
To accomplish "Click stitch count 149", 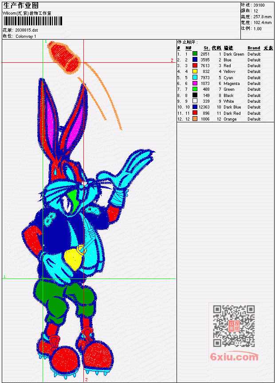I will click(206, 95).
